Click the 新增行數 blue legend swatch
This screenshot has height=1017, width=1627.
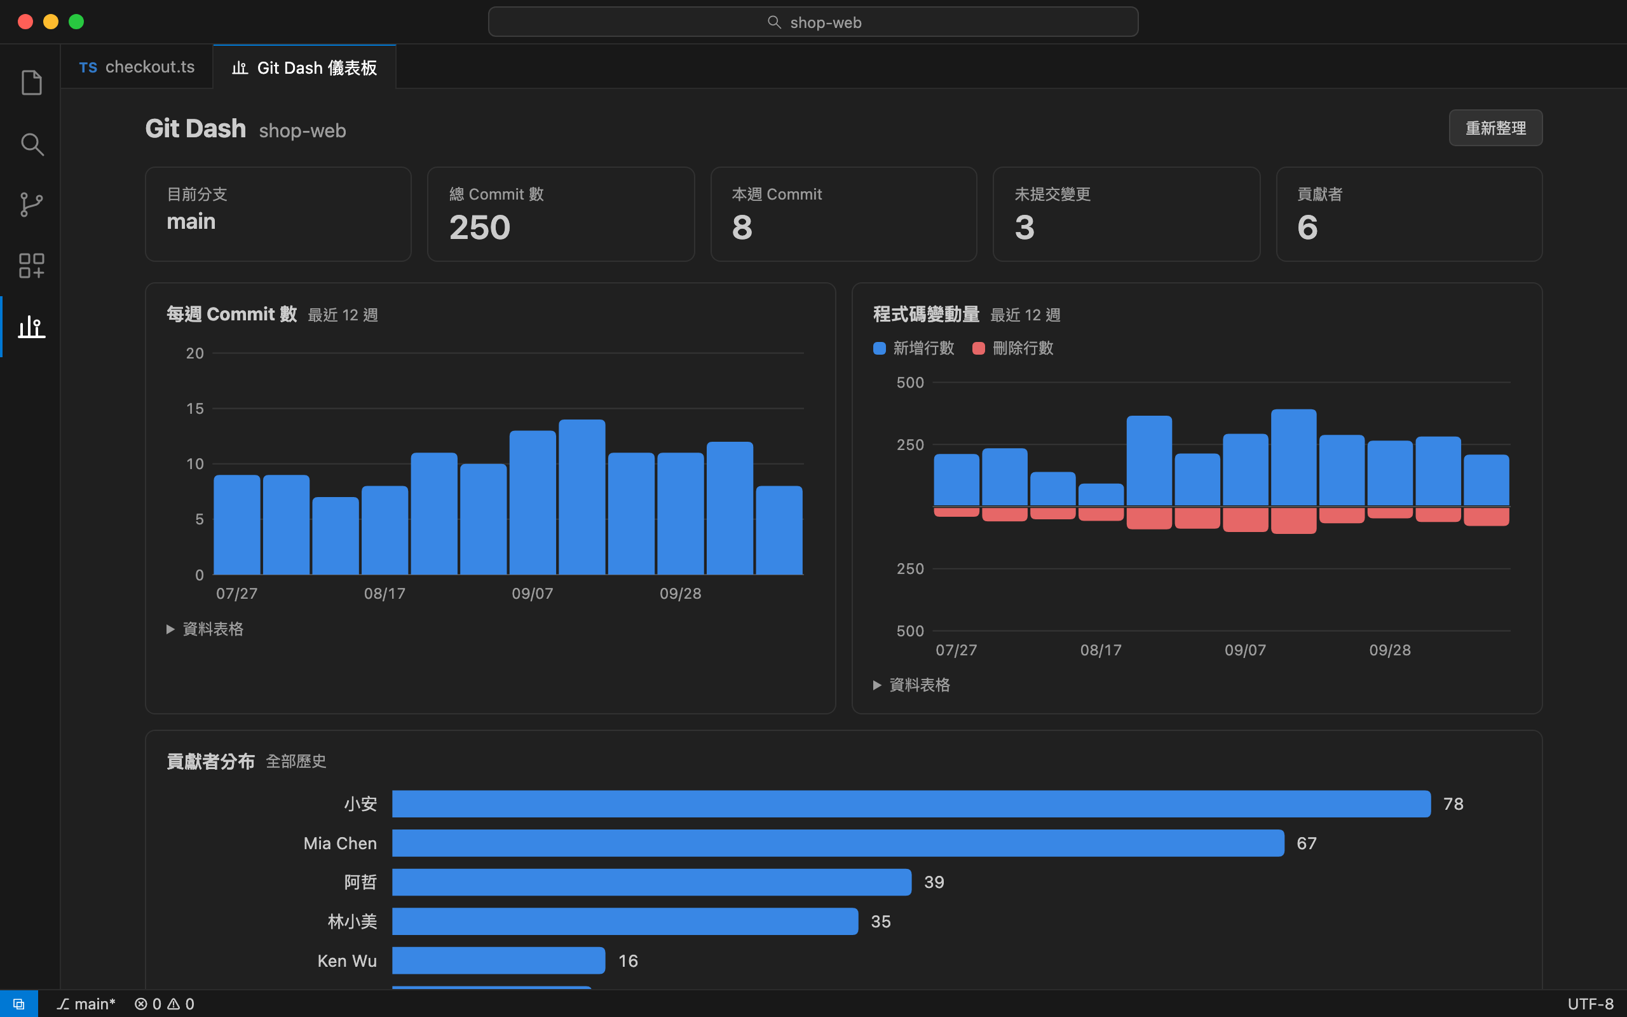click(879, 348)
